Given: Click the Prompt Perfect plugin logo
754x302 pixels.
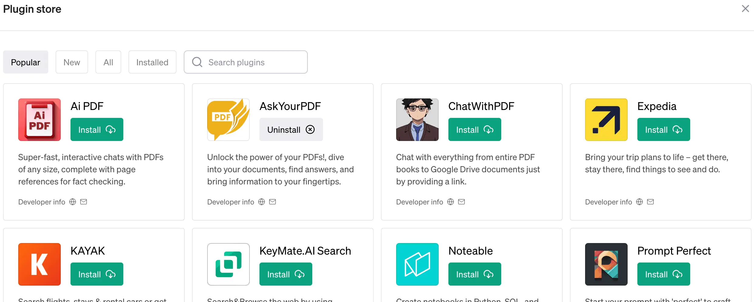Looking at the screenshot, I should tap(606, 264).
